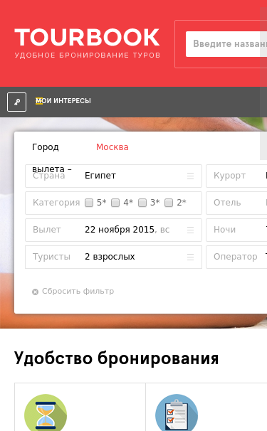Open the МОИ ИНТЕРЕСЫ menu item
Image resolution: width=267 pixels, height=431 pixels.
pyautogui.click(x=63, y=101)
